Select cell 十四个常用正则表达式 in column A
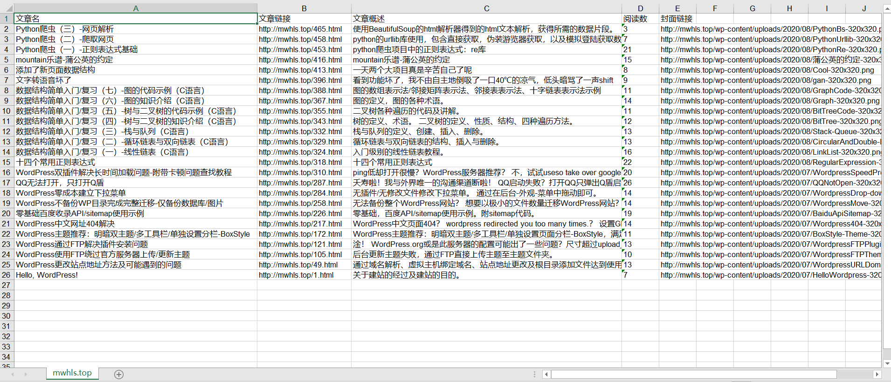Screen dimensions: 891x382 (x=136, y=162)
